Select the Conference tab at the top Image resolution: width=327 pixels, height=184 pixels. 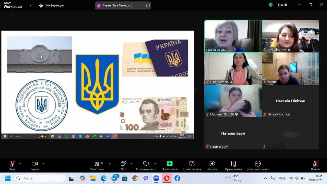(x=51, y=5)
